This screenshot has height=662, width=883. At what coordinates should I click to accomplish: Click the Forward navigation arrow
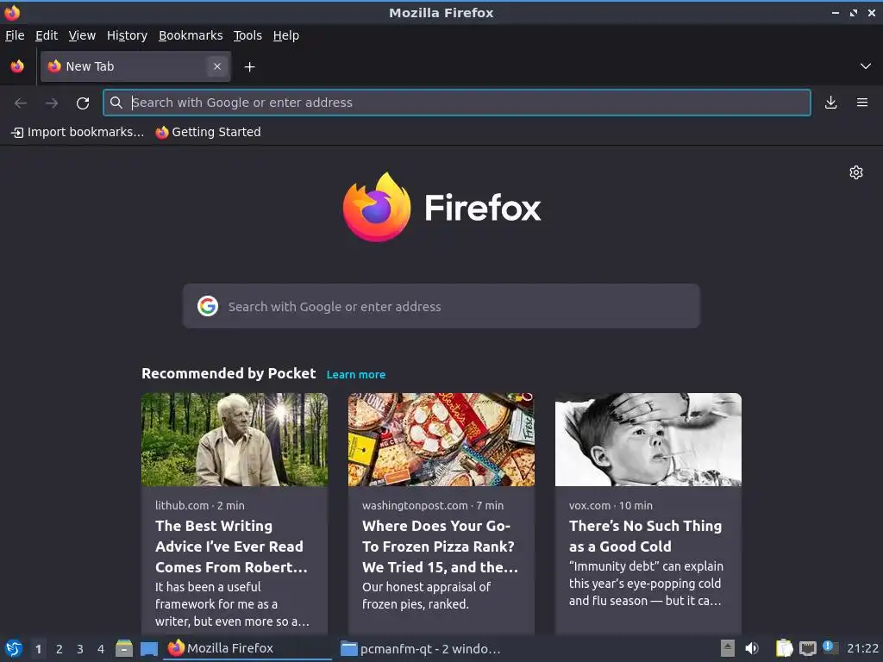pos(52,103)
